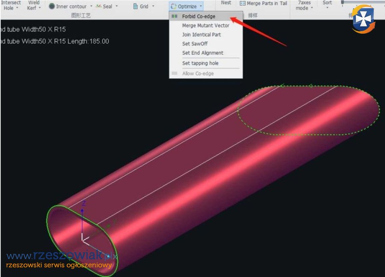This screenshot has height=277, width=385.
Task: Click the Weld Kerf tool label
Action: (34, 5)
